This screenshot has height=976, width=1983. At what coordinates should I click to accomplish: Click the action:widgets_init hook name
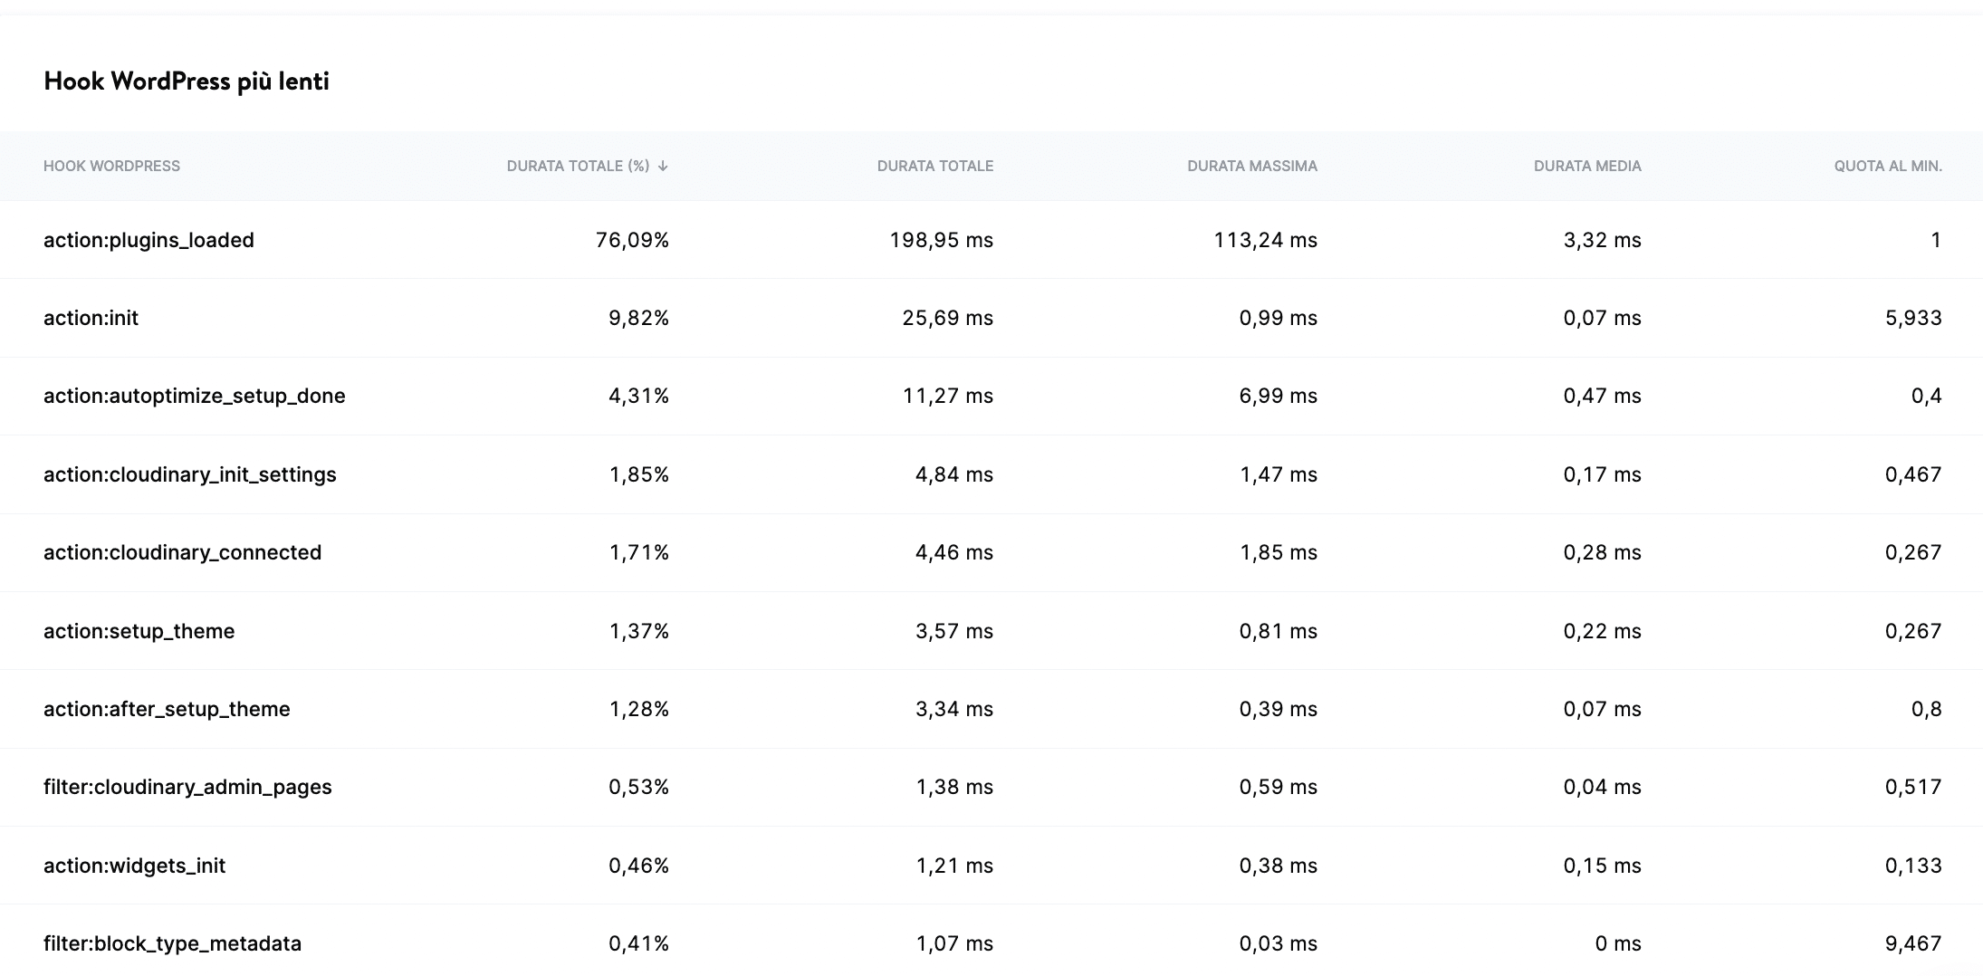coord(136,865)
